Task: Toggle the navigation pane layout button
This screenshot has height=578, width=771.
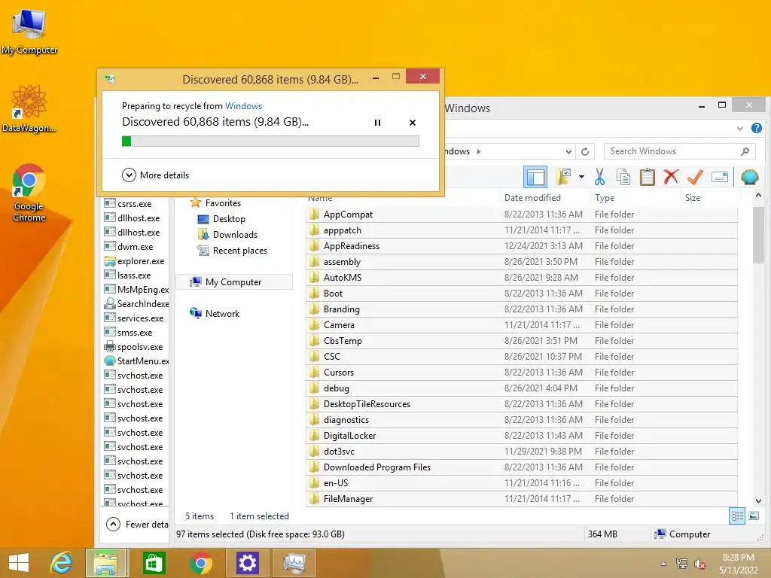Action: coord(535,177)
